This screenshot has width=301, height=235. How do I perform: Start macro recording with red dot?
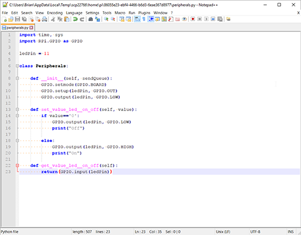tap(193, 19)
